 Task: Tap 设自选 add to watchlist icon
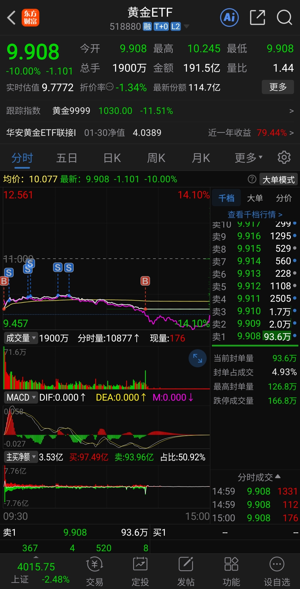[x=277, y=572]
